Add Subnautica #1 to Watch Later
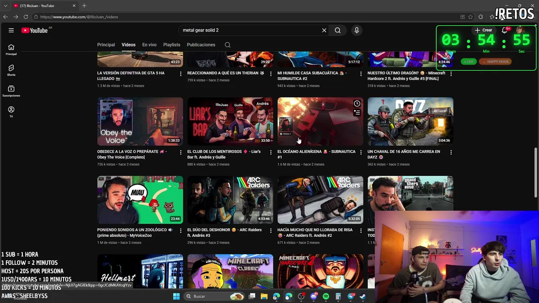 (357, 104)
